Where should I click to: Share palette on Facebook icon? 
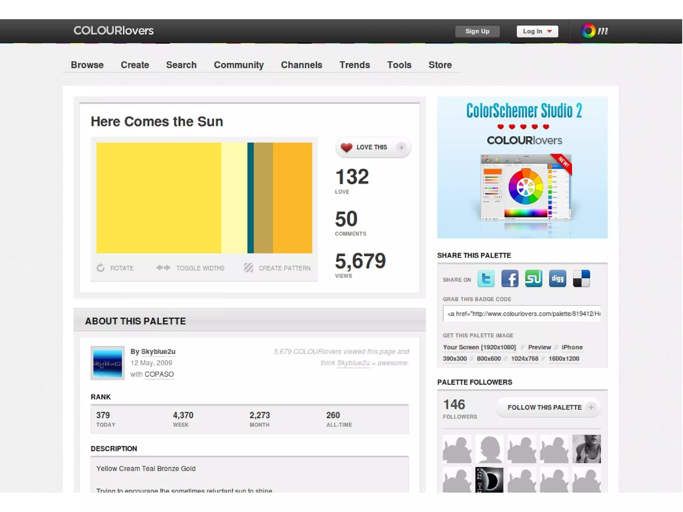(510, 279)
